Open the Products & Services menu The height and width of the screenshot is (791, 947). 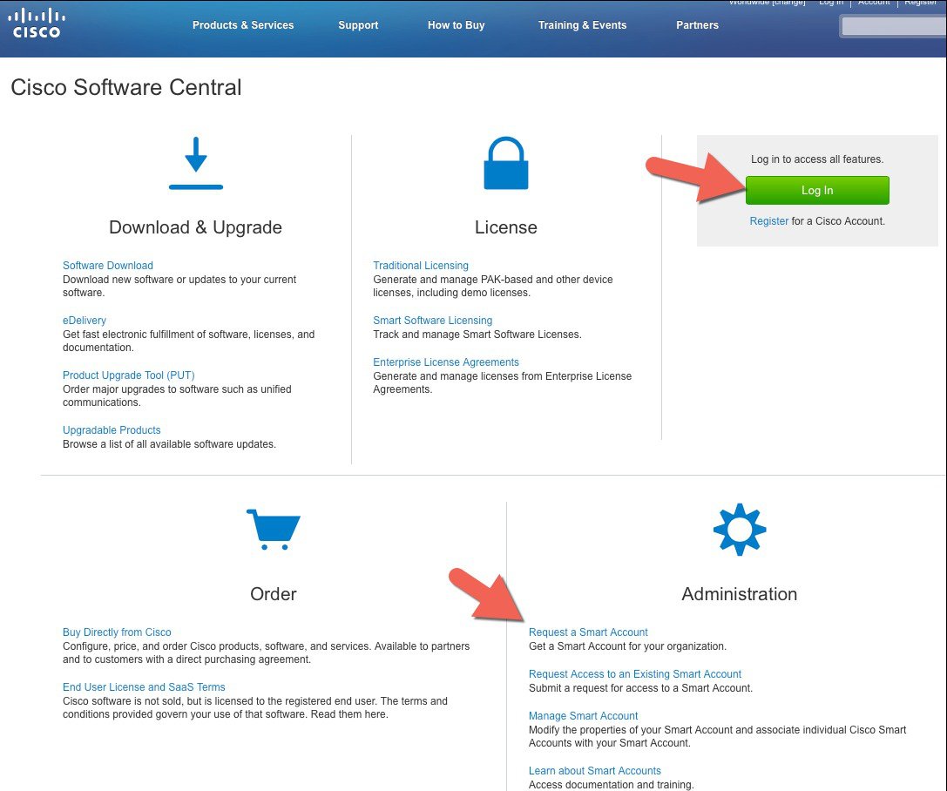pyautogui.click(x=243, y=25)
